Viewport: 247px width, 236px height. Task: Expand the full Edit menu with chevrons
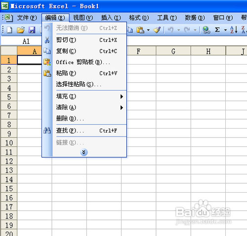pos(84,152)
